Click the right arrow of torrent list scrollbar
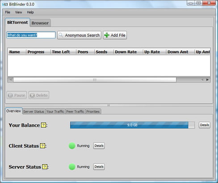 pyautogui.click(x=207, y=80)
